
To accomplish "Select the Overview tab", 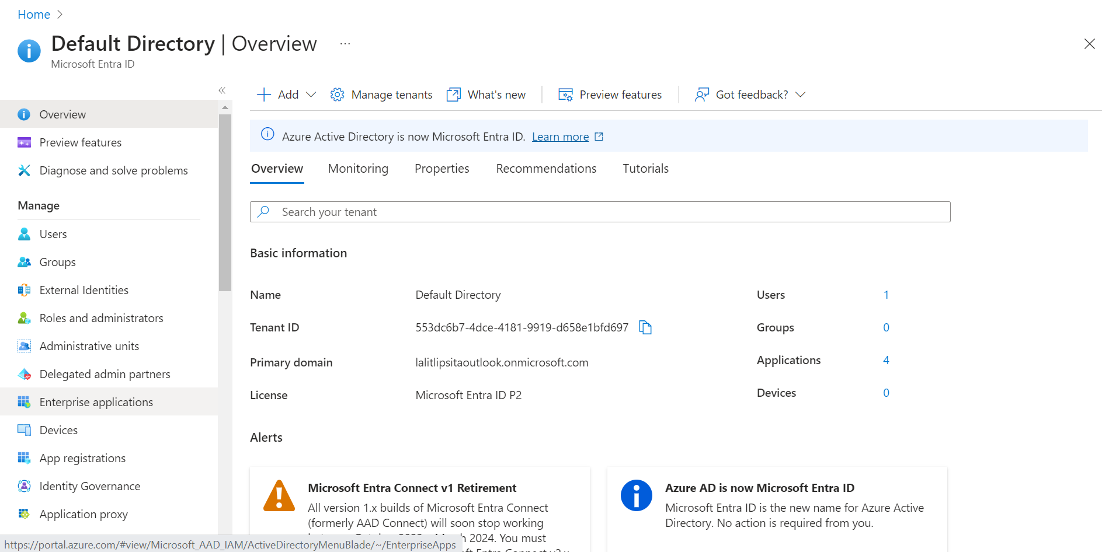I will tap(277, 169).
